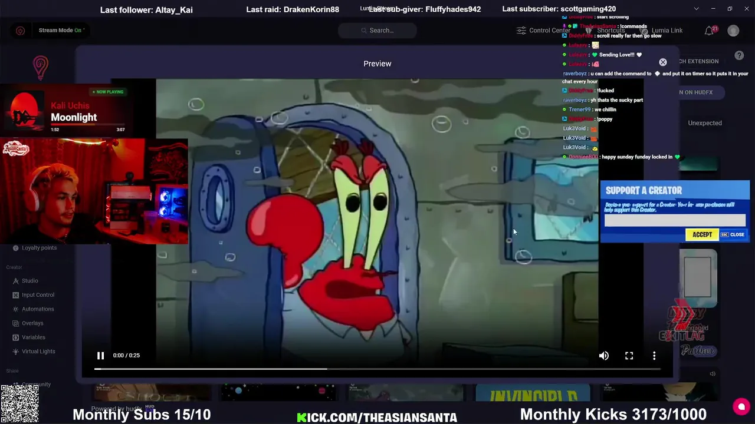This screenshot has height=424, width=755.
Task: Open the pink chat bubble
Action: pos(741,407)
